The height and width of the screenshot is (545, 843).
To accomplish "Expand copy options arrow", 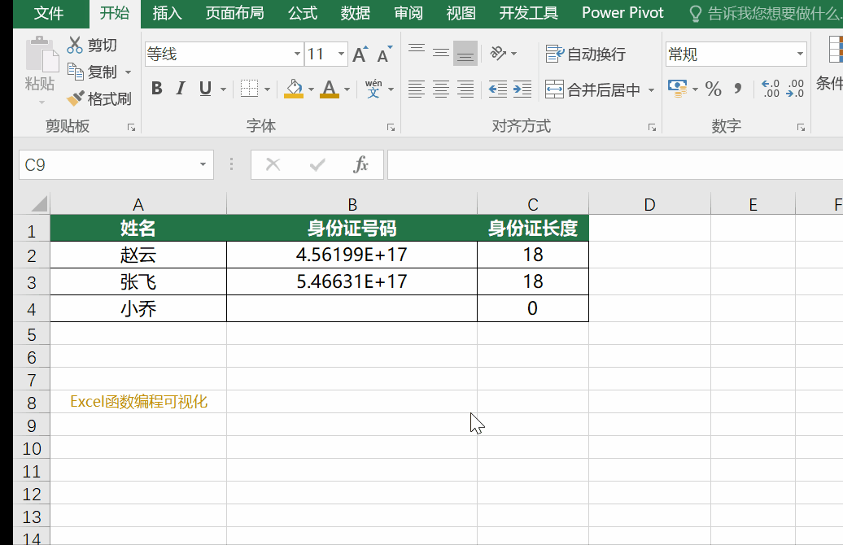I will point(128,72).
